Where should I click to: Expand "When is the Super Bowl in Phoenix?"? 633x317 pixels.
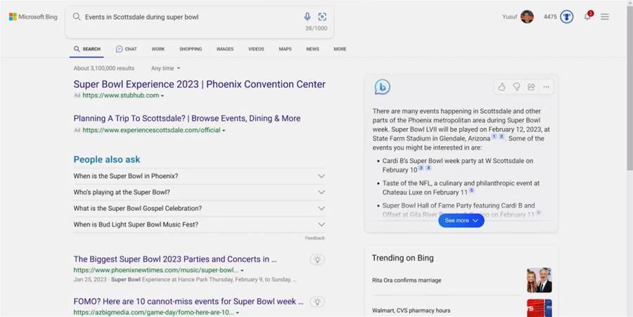click(199, 176)
